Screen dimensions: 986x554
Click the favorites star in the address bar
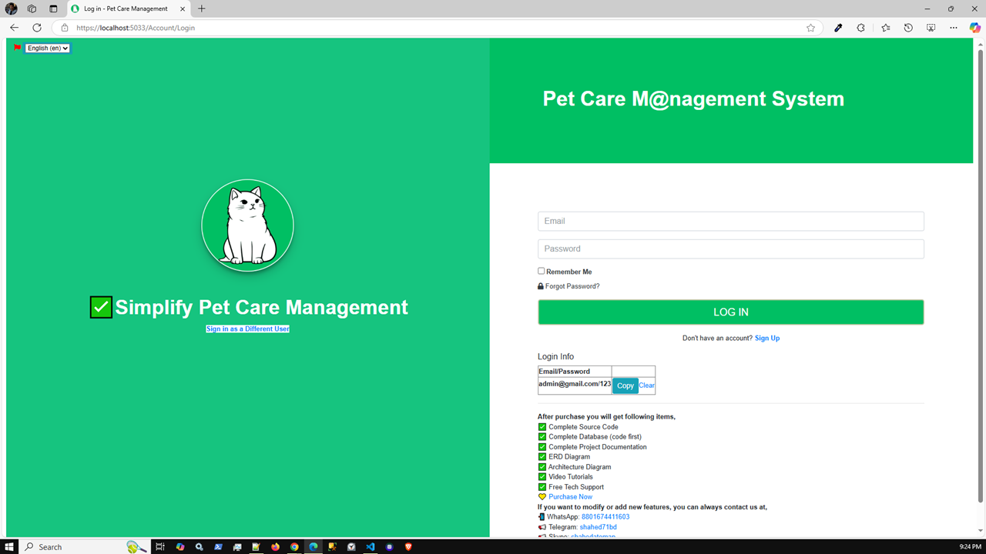[810, 27]
